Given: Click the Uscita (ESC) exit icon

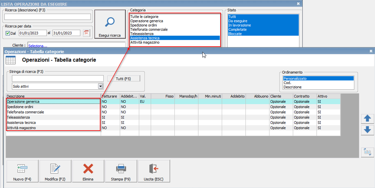Looking at the screenshot, I should click(x=154, y=171).
